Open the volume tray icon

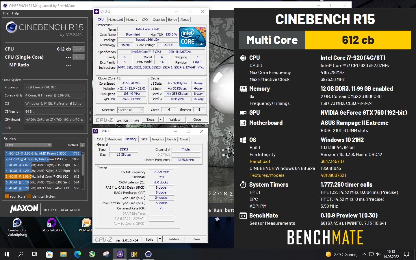(378, 255)
